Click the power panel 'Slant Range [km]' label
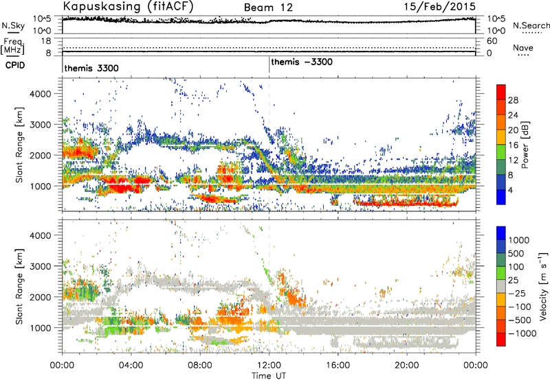Viewport: 550px width, 380px height. pyautogui.click(x=19, y=145)
